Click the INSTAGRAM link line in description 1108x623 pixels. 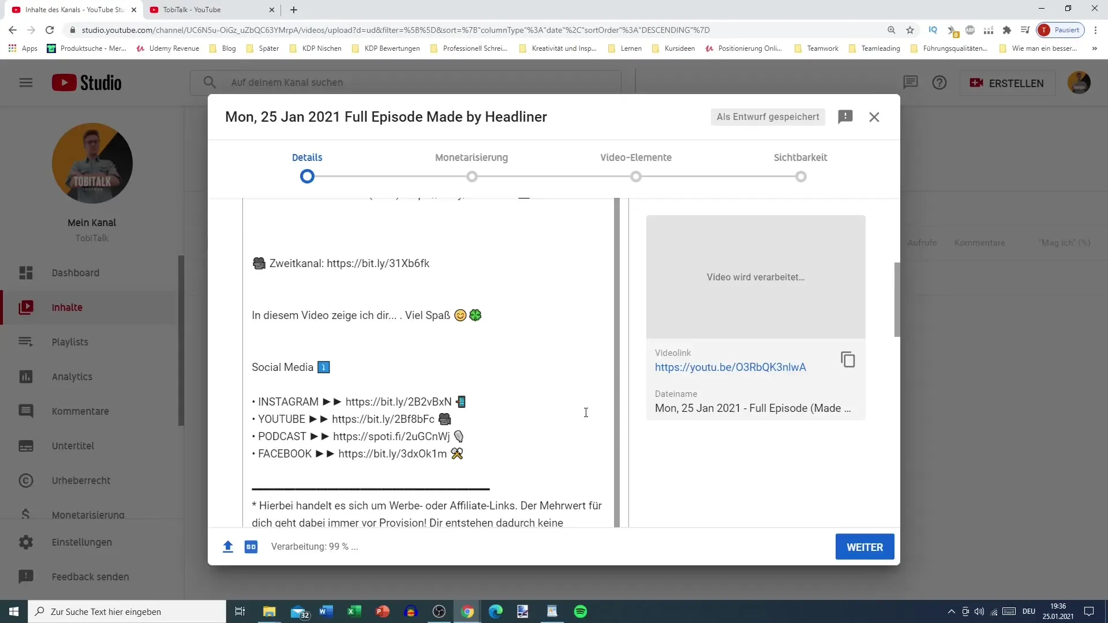pyautogui.click(x=359, y=402)
